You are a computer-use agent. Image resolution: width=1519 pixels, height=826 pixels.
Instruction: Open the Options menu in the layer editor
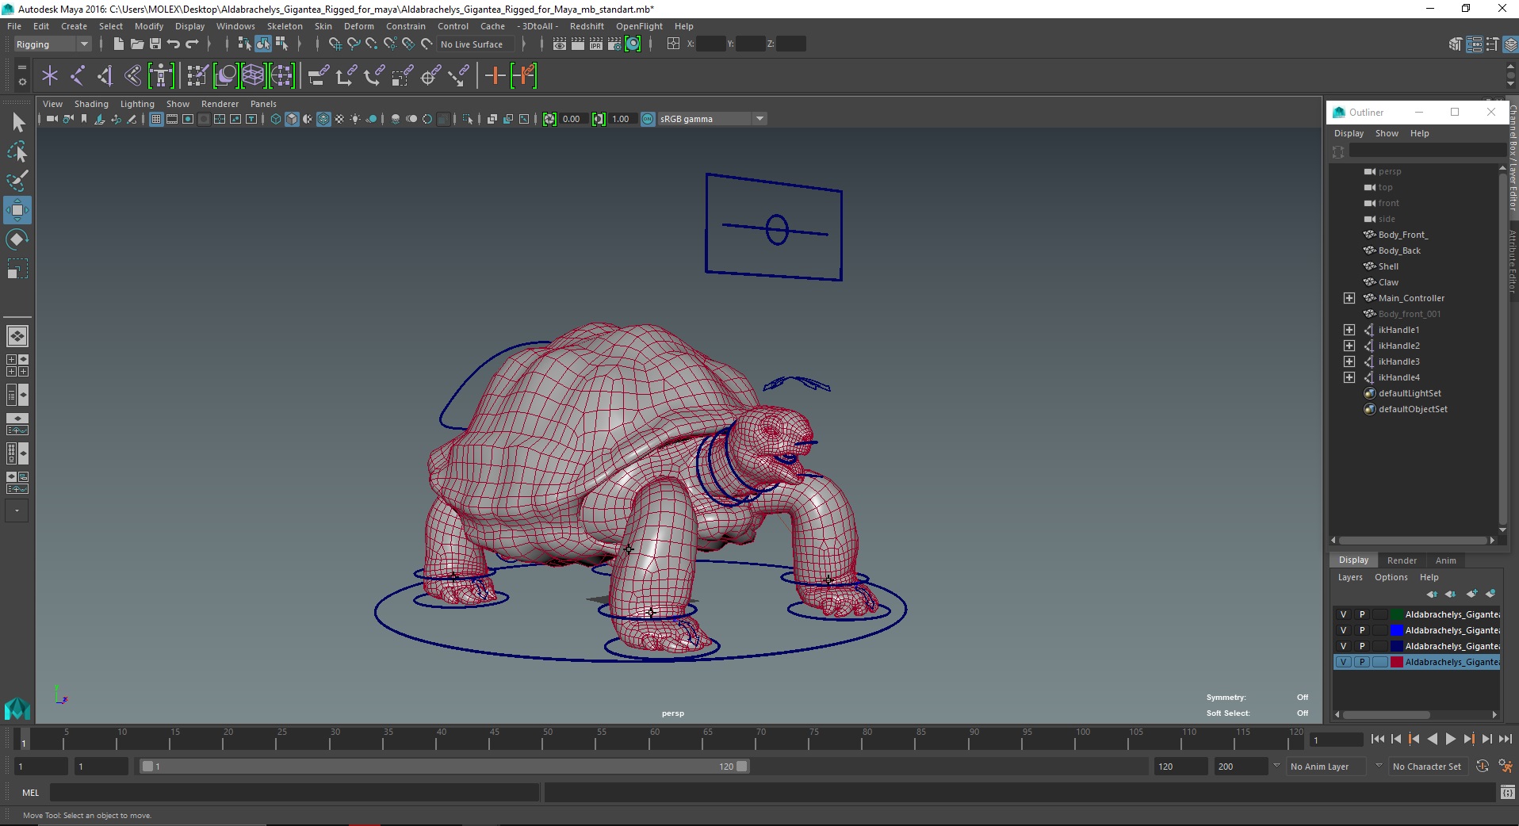pyautogui.click(x=1391, y=577)
